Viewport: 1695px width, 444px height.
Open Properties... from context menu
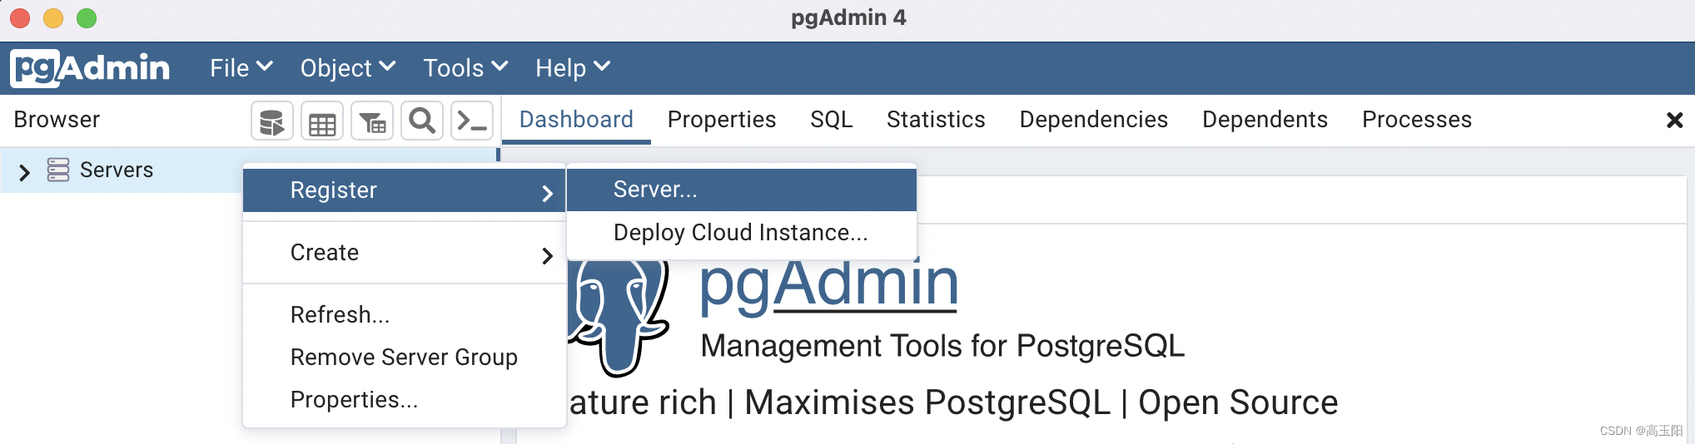(x=405, y=400)
